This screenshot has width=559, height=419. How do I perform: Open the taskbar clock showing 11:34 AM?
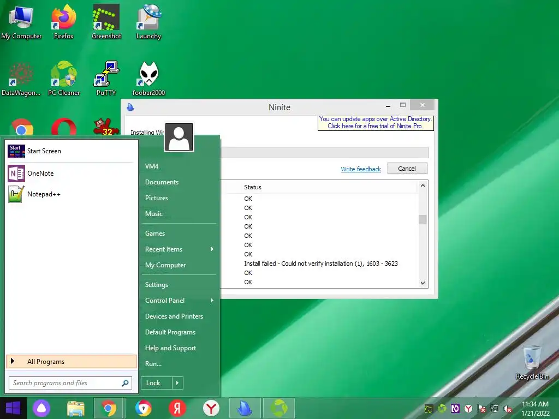[535, 409]
